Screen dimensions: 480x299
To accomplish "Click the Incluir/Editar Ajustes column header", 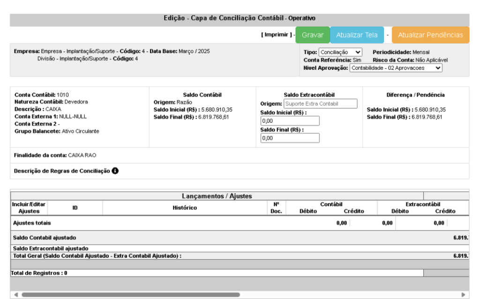I will 29,208.
